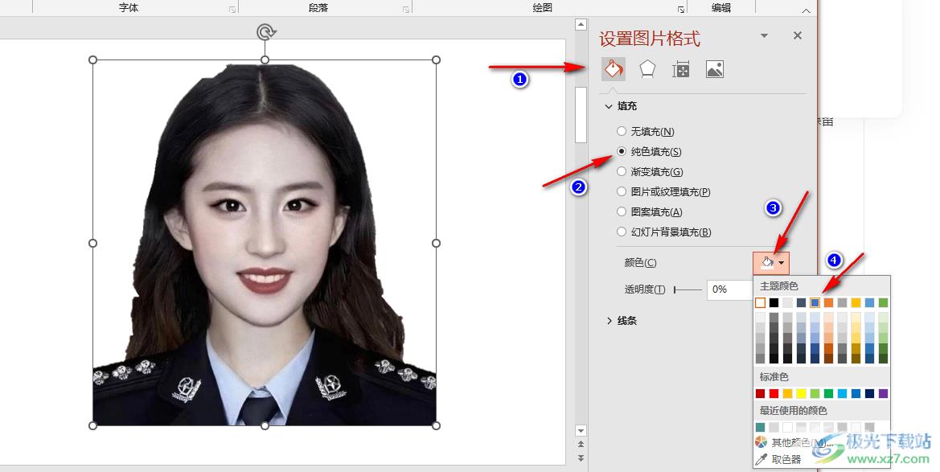
Task: Click the 编辑 ribbon group label
Action: click(721, 8)
